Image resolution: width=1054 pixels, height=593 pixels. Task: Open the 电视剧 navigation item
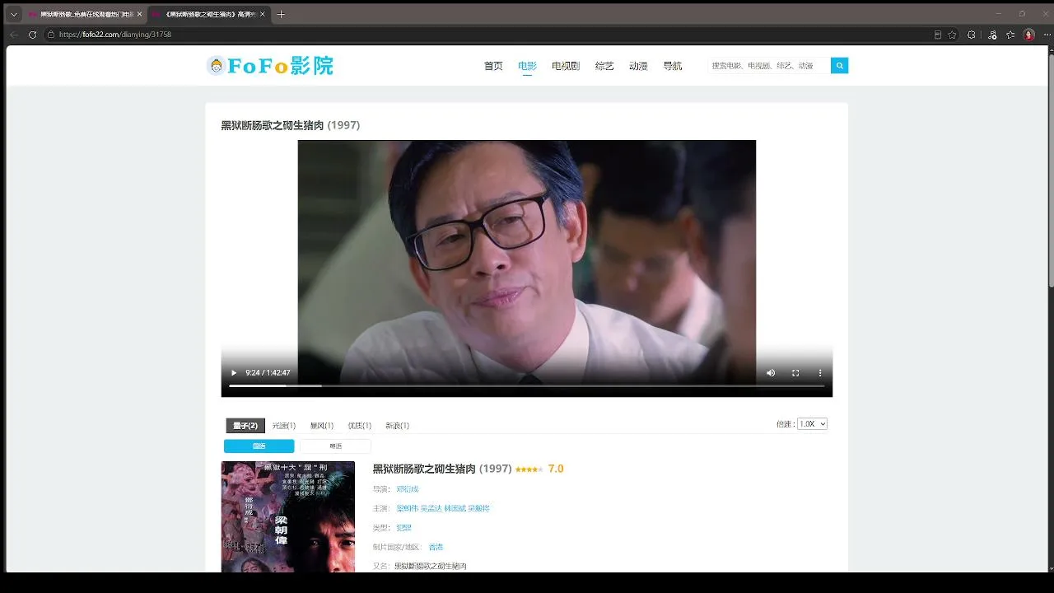566,66
